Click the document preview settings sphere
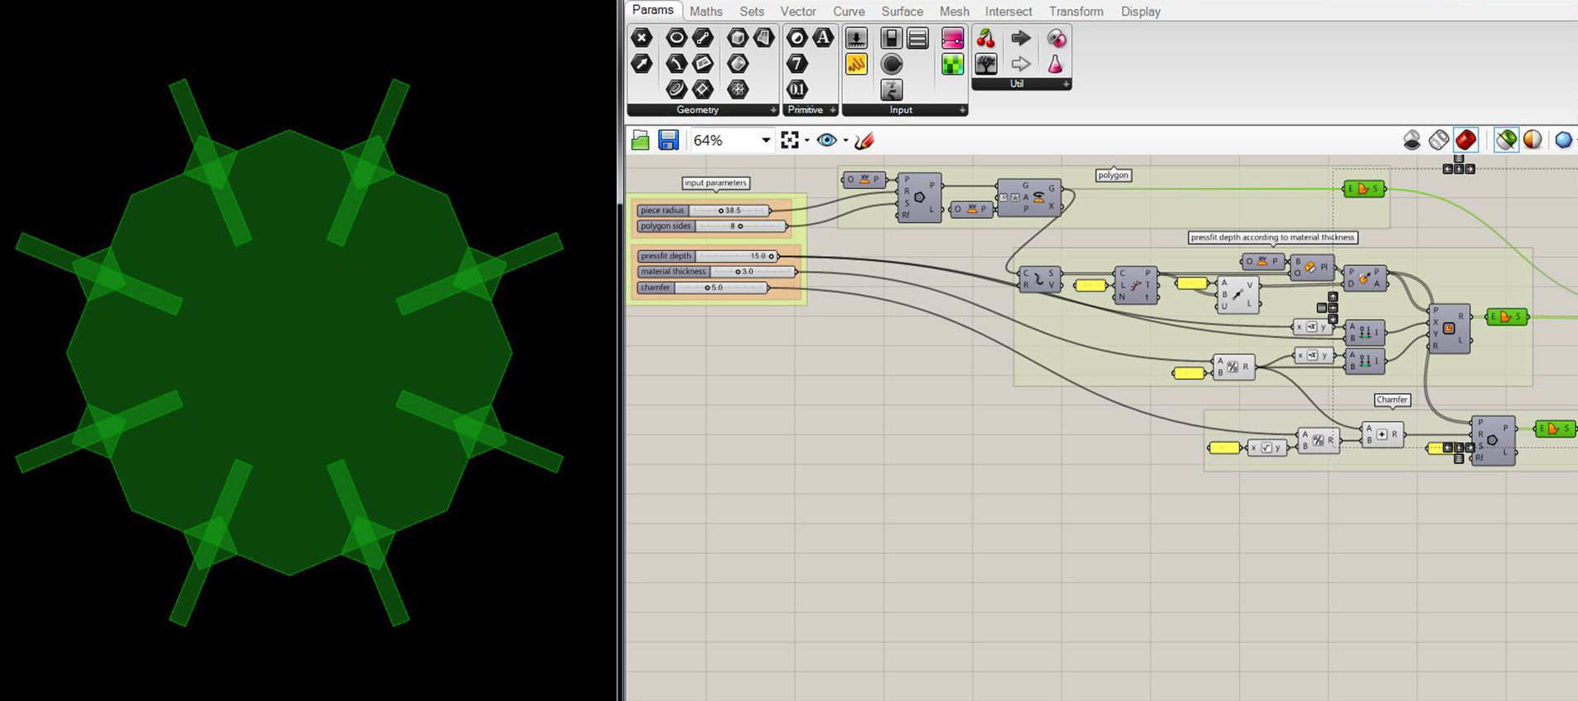This screenshot has height=701, width=1578. point(1533,140)
